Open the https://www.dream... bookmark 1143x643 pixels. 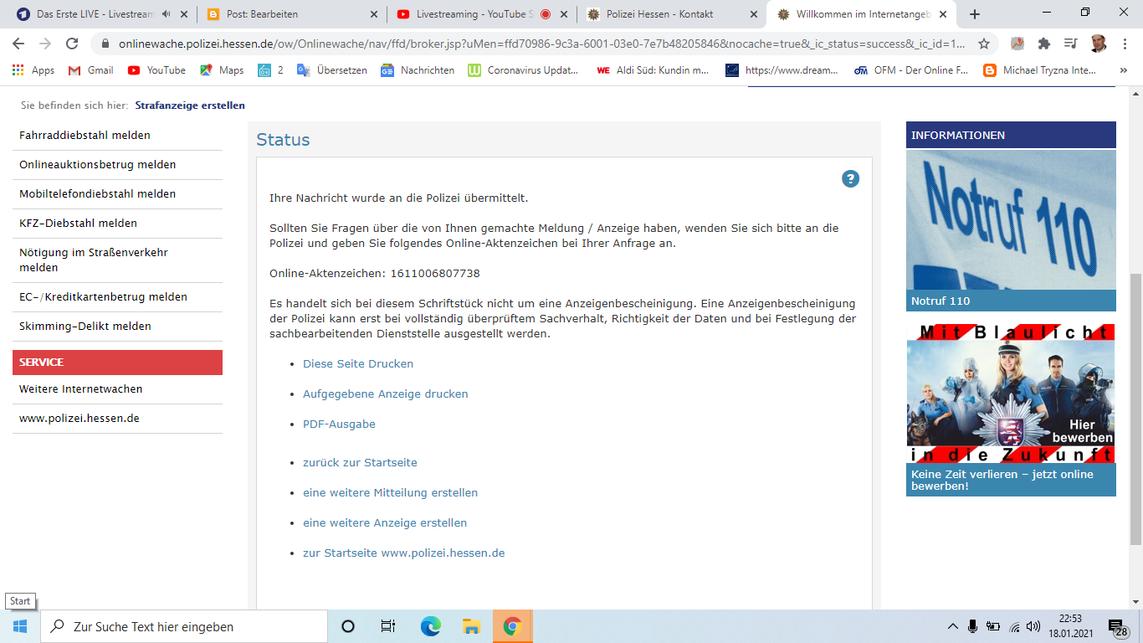coord(782,70)
